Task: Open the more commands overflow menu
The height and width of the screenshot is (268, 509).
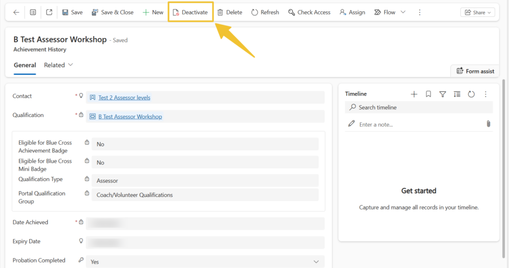Action: 420,12
